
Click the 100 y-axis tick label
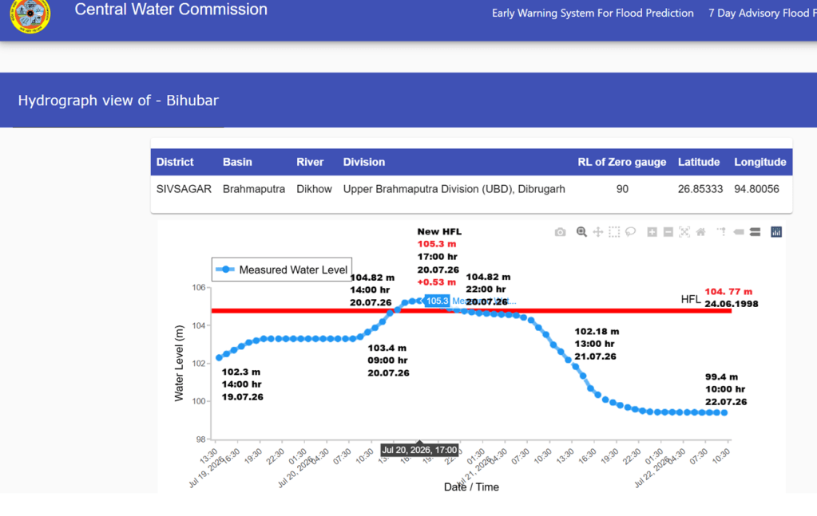(x=199, y=401)
